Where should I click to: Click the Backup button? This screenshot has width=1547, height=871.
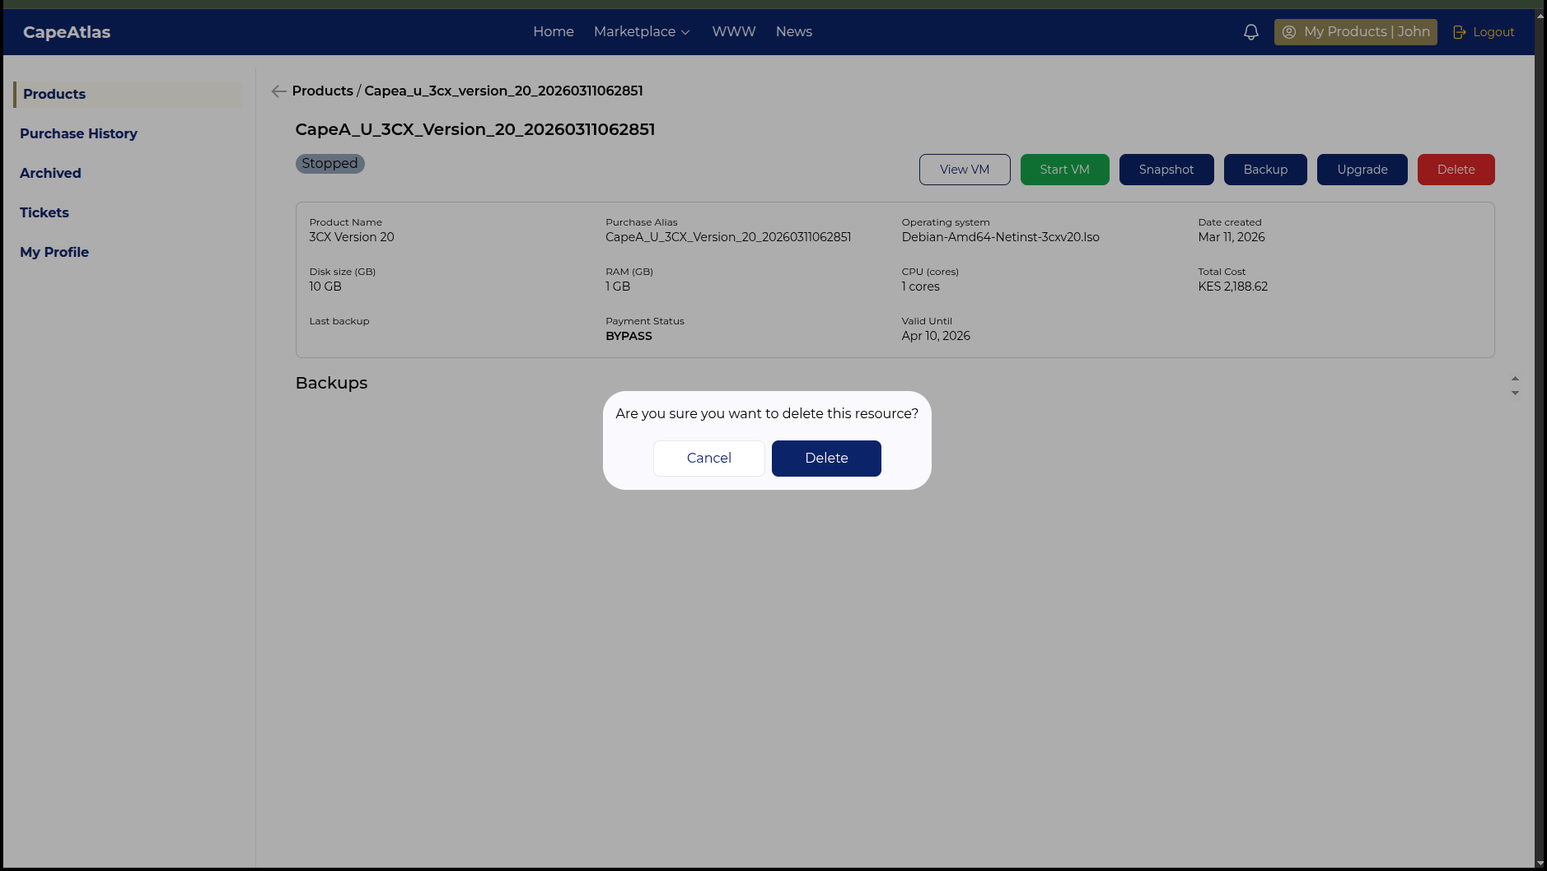(x=1265, y=170)
